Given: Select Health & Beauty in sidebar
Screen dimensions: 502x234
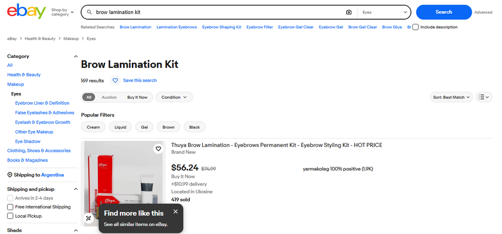Looking at the screenshot, I should pyautogui.click(x=24, y=75).
